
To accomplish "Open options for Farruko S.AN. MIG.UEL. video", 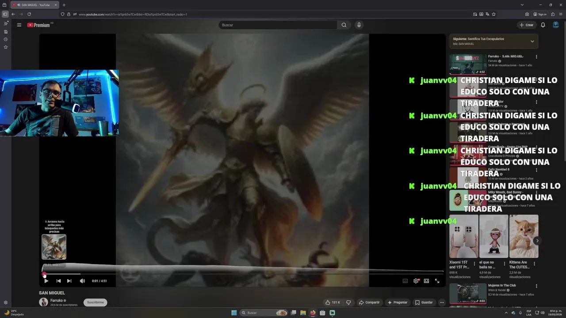I will (536, 57).
